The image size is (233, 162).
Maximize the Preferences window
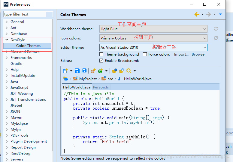click(205, 4)
